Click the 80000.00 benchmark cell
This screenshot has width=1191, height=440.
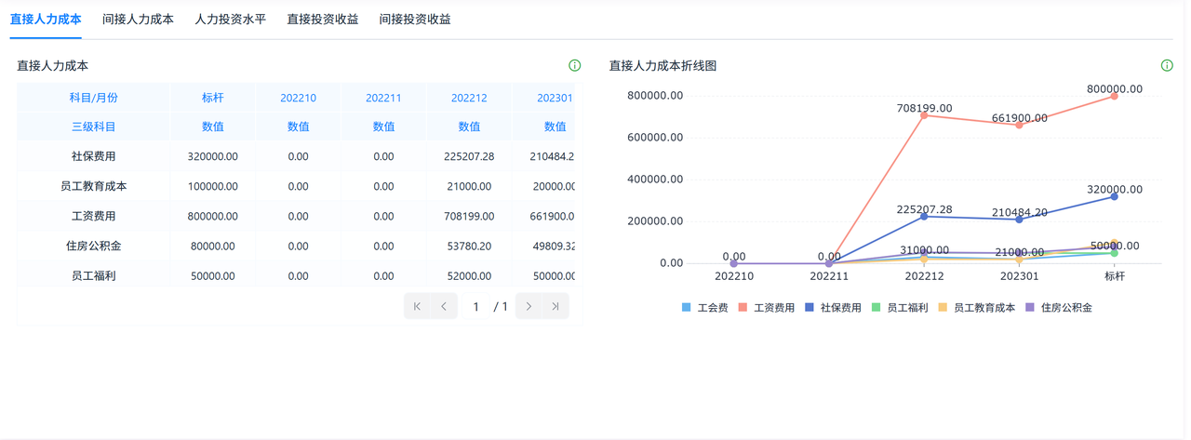point(213,247)
